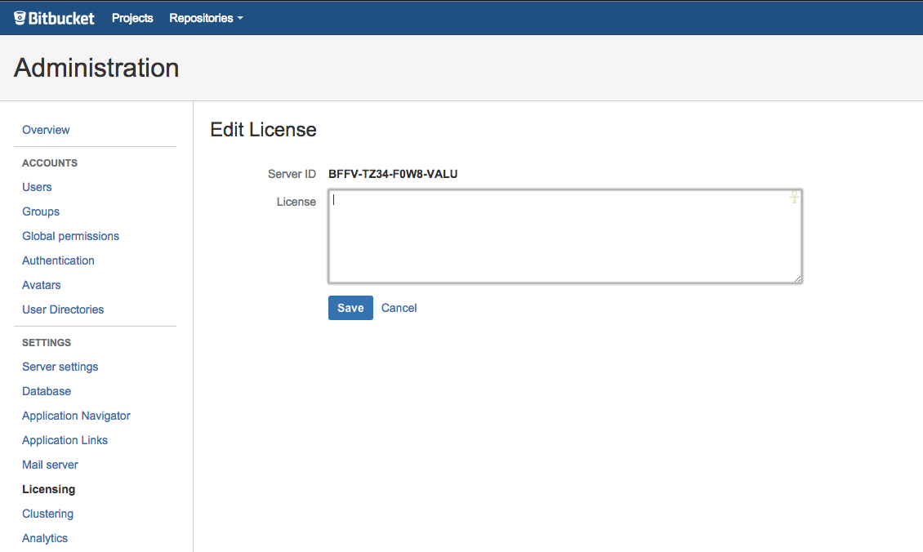Open the Database settings page
Screen dimensions: 923x552
click(x=47, y=391)
